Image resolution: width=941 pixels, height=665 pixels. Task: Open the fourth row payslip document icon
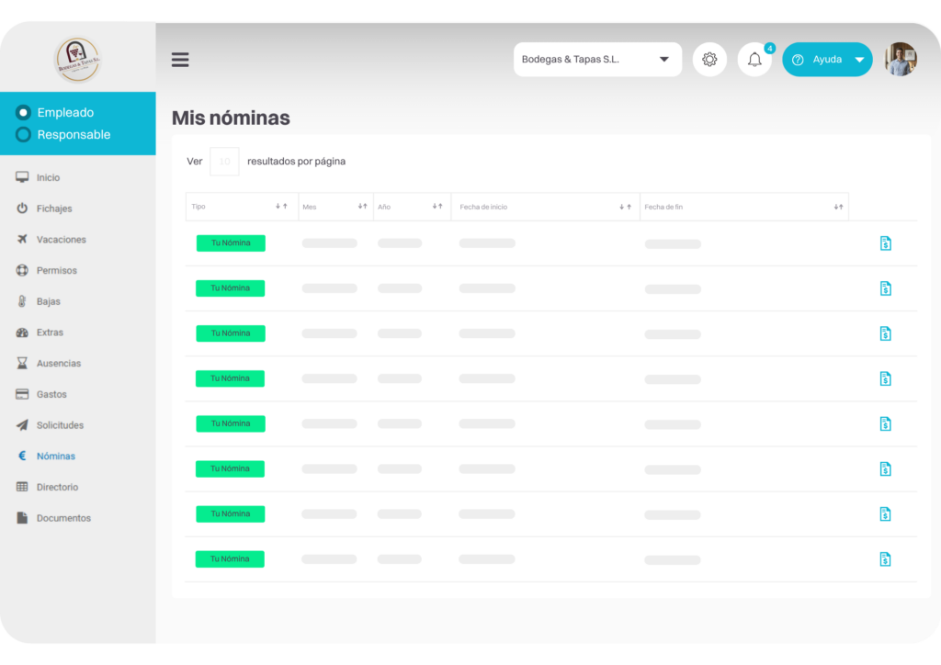pyautogui.click(x=885, y=378)
